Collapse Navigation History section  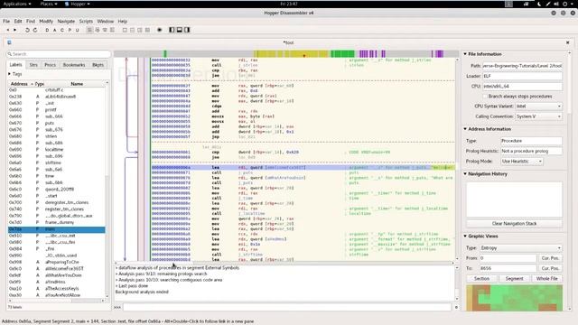[465, 174]
